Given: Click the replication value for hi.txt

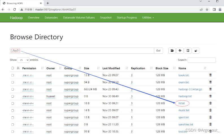Looking at the screenshot, I should click(132, 103).
